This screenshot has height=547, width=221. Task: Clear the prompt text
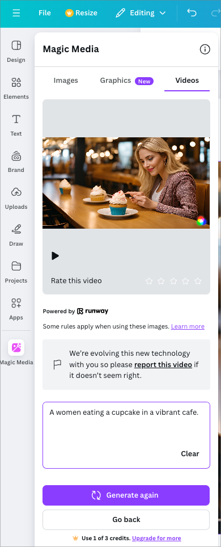click(190, 453)
